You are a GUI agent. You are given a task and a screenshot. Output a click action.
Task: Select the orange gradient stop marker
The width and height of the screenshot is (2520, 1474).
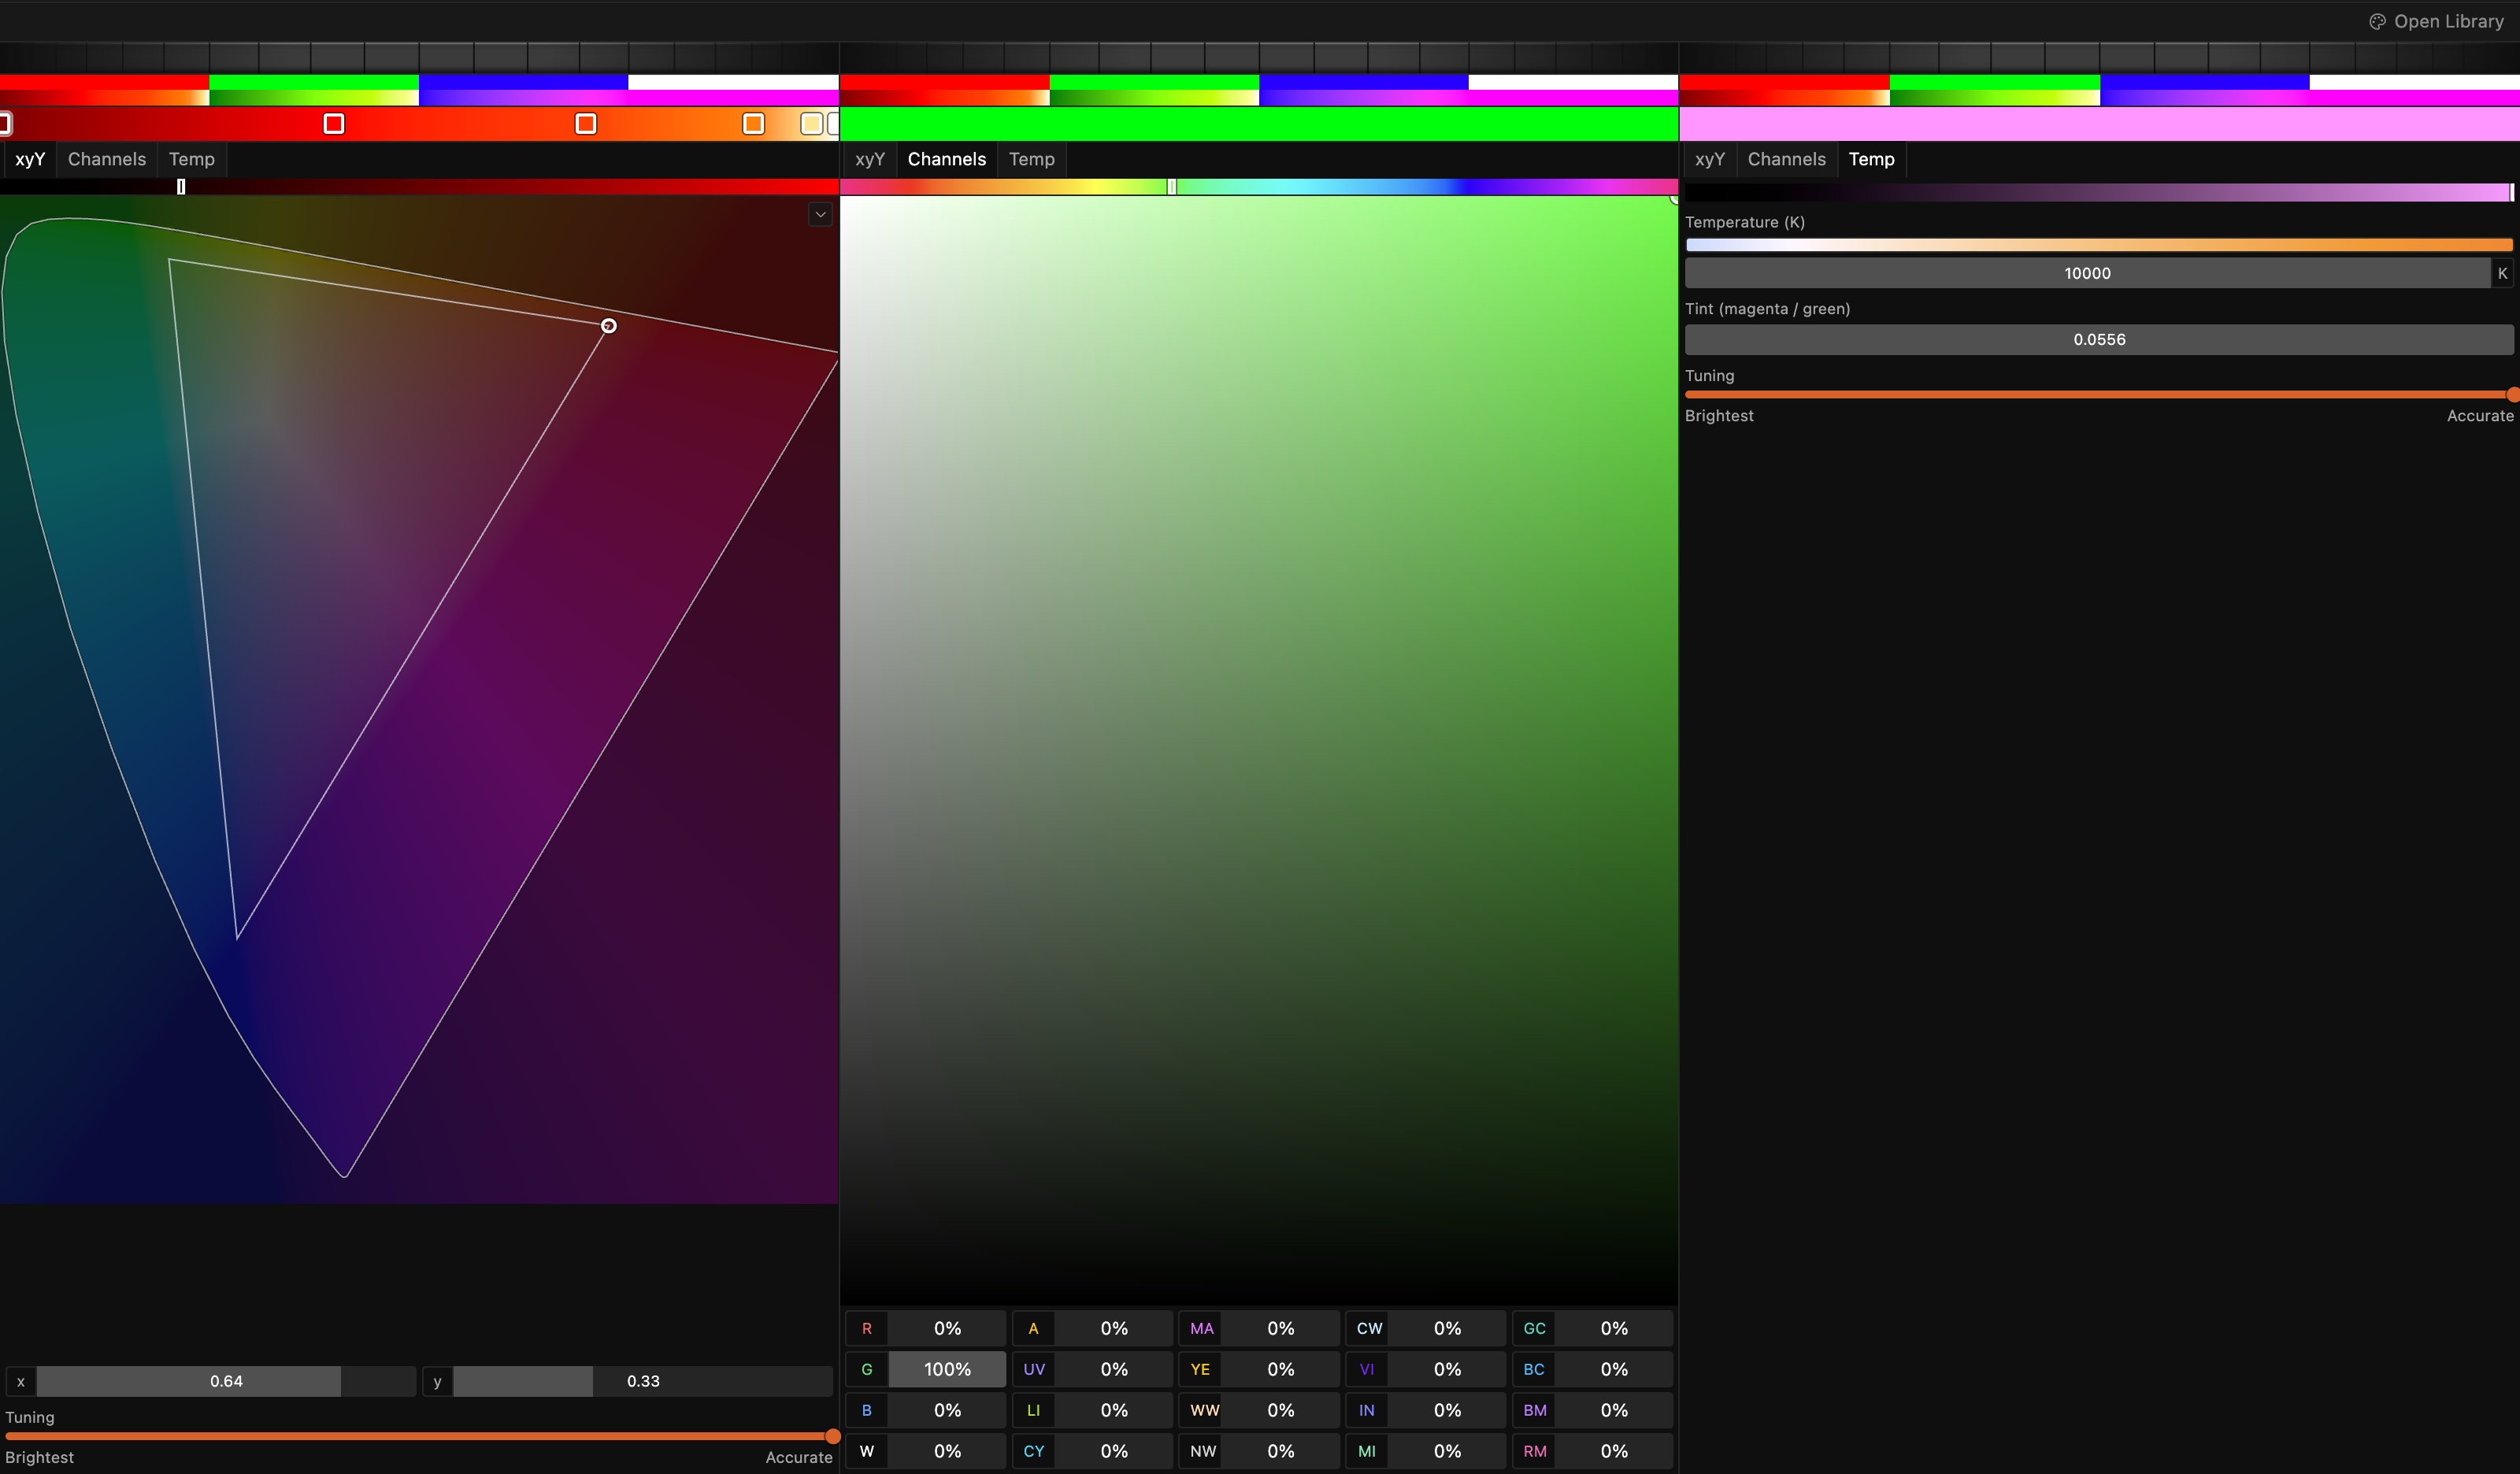pyautogui.click(x=754, y=124)
